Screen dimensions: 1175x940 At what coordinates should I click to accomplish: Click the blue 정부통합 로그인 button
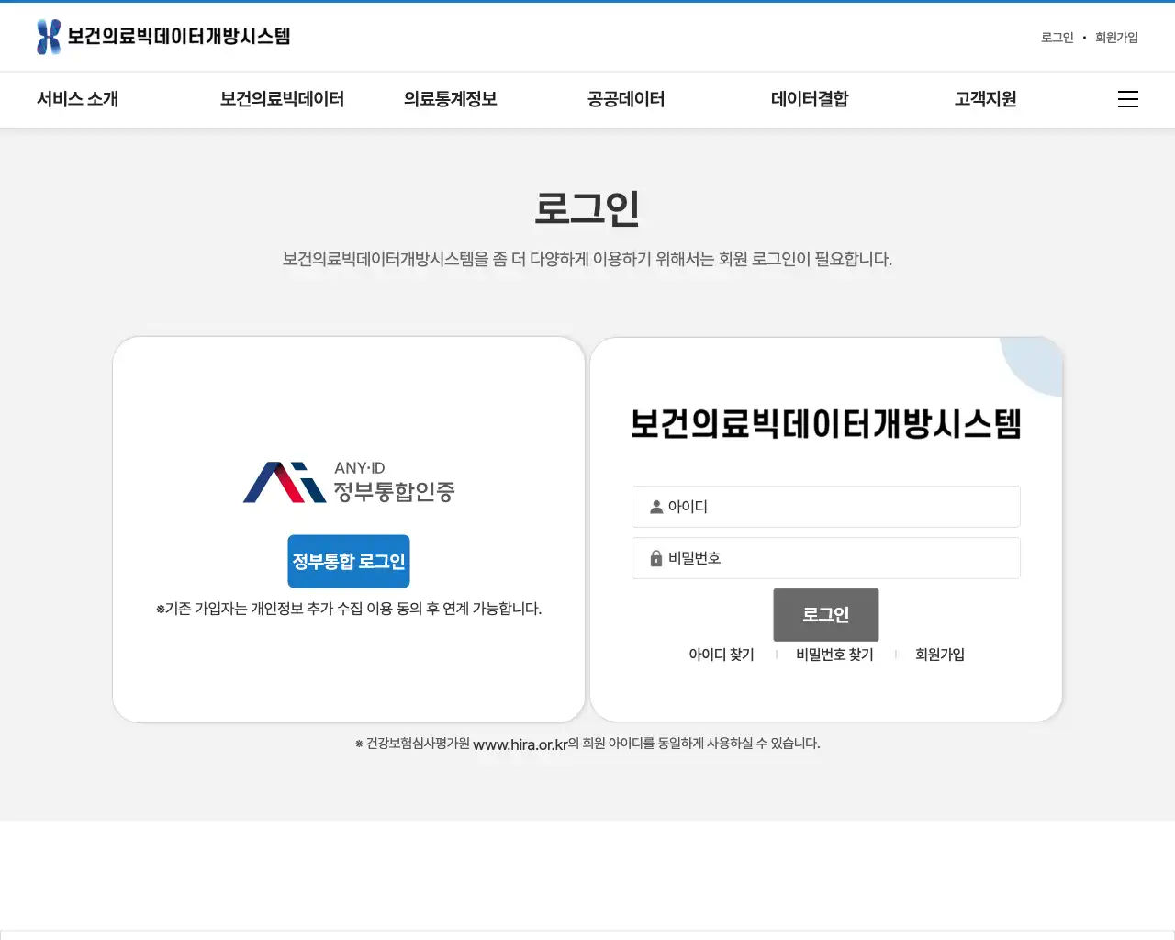349,561
